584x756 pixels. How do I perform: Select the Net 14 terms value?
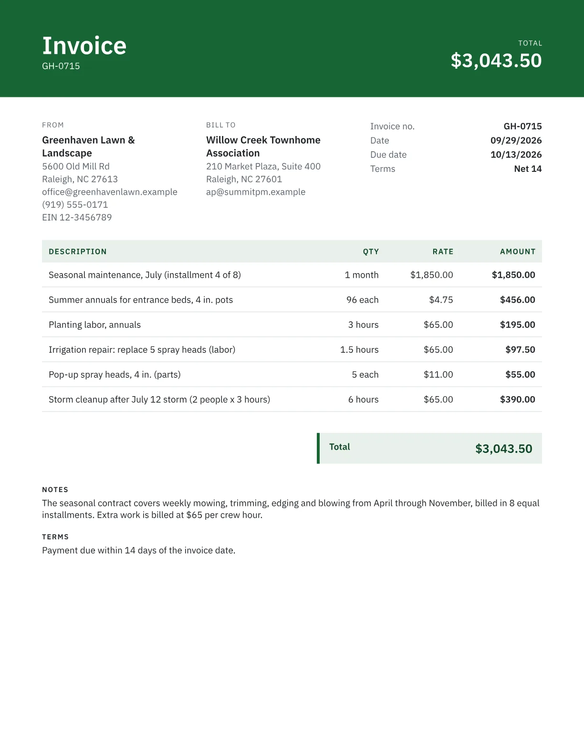coord(528,168)
